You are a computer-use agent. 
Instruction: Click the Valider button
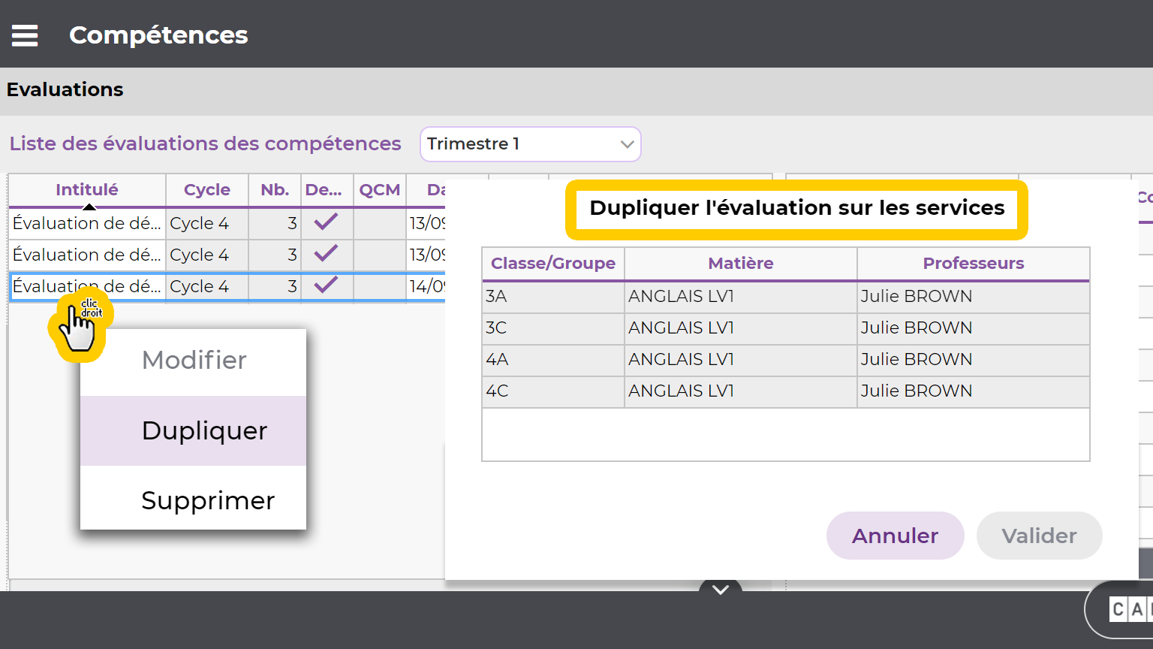pos(1039,536)
